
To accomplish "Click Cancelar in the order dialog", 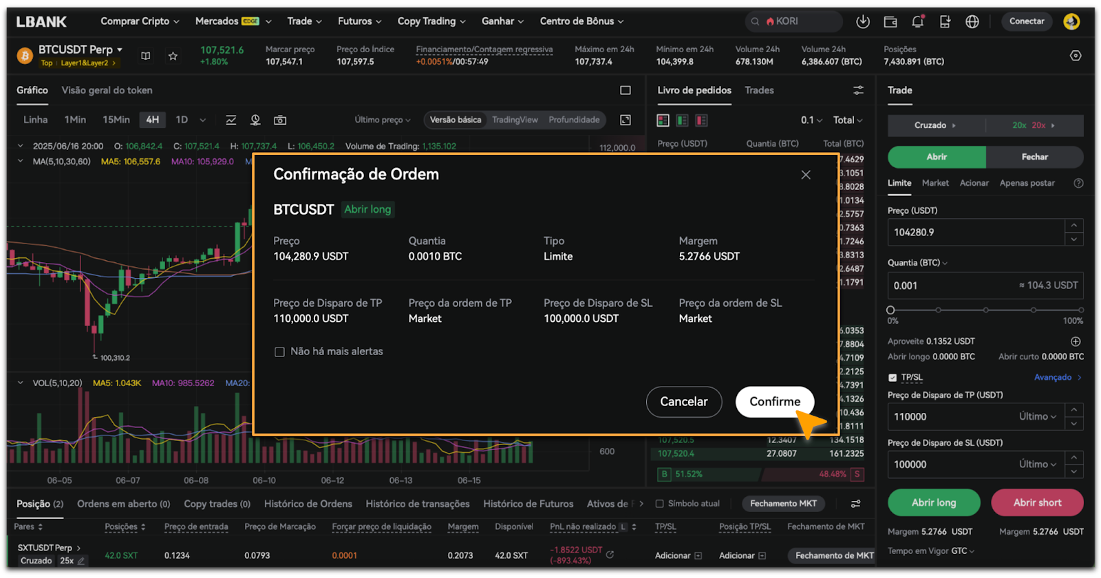I will [x=683, y=402].
